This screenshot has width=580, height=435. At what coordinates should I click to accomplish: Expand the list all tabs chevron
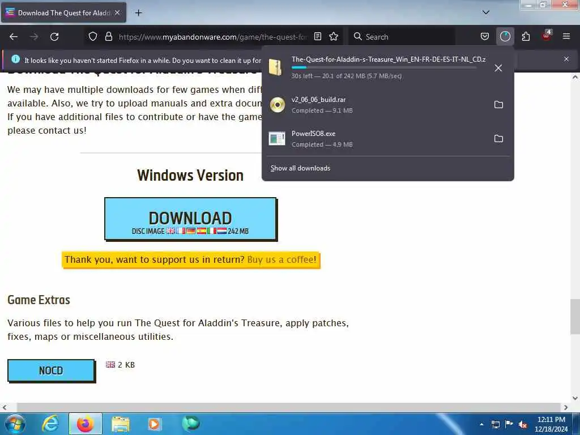[486, 12]
